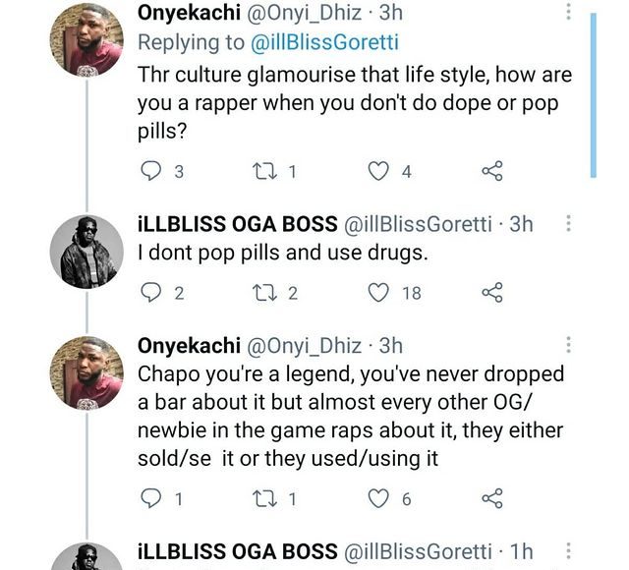
Task: Reply to Onyekachi's first tweet about culture
Action: click(152, 172)
